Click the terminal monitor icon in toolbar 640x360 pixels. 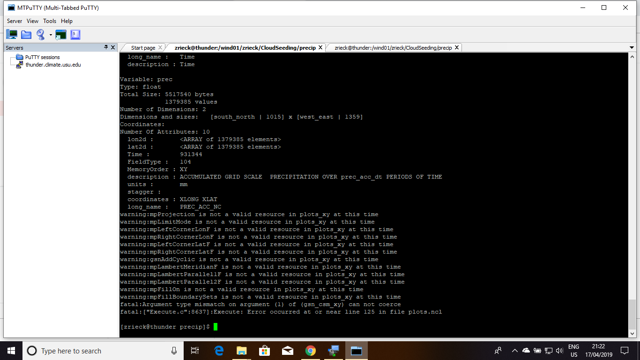[x=12, y=34]
